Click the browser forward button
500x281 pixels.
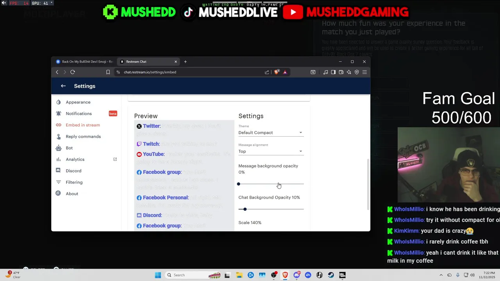(65, 72)
